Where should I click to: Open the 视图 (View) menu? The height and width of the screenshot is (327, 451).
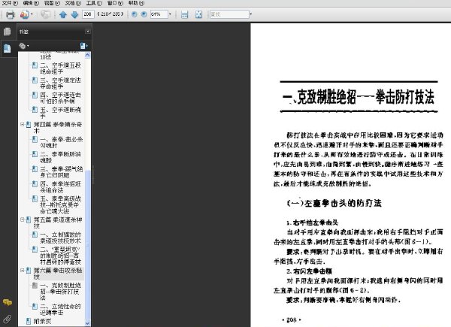52,3
